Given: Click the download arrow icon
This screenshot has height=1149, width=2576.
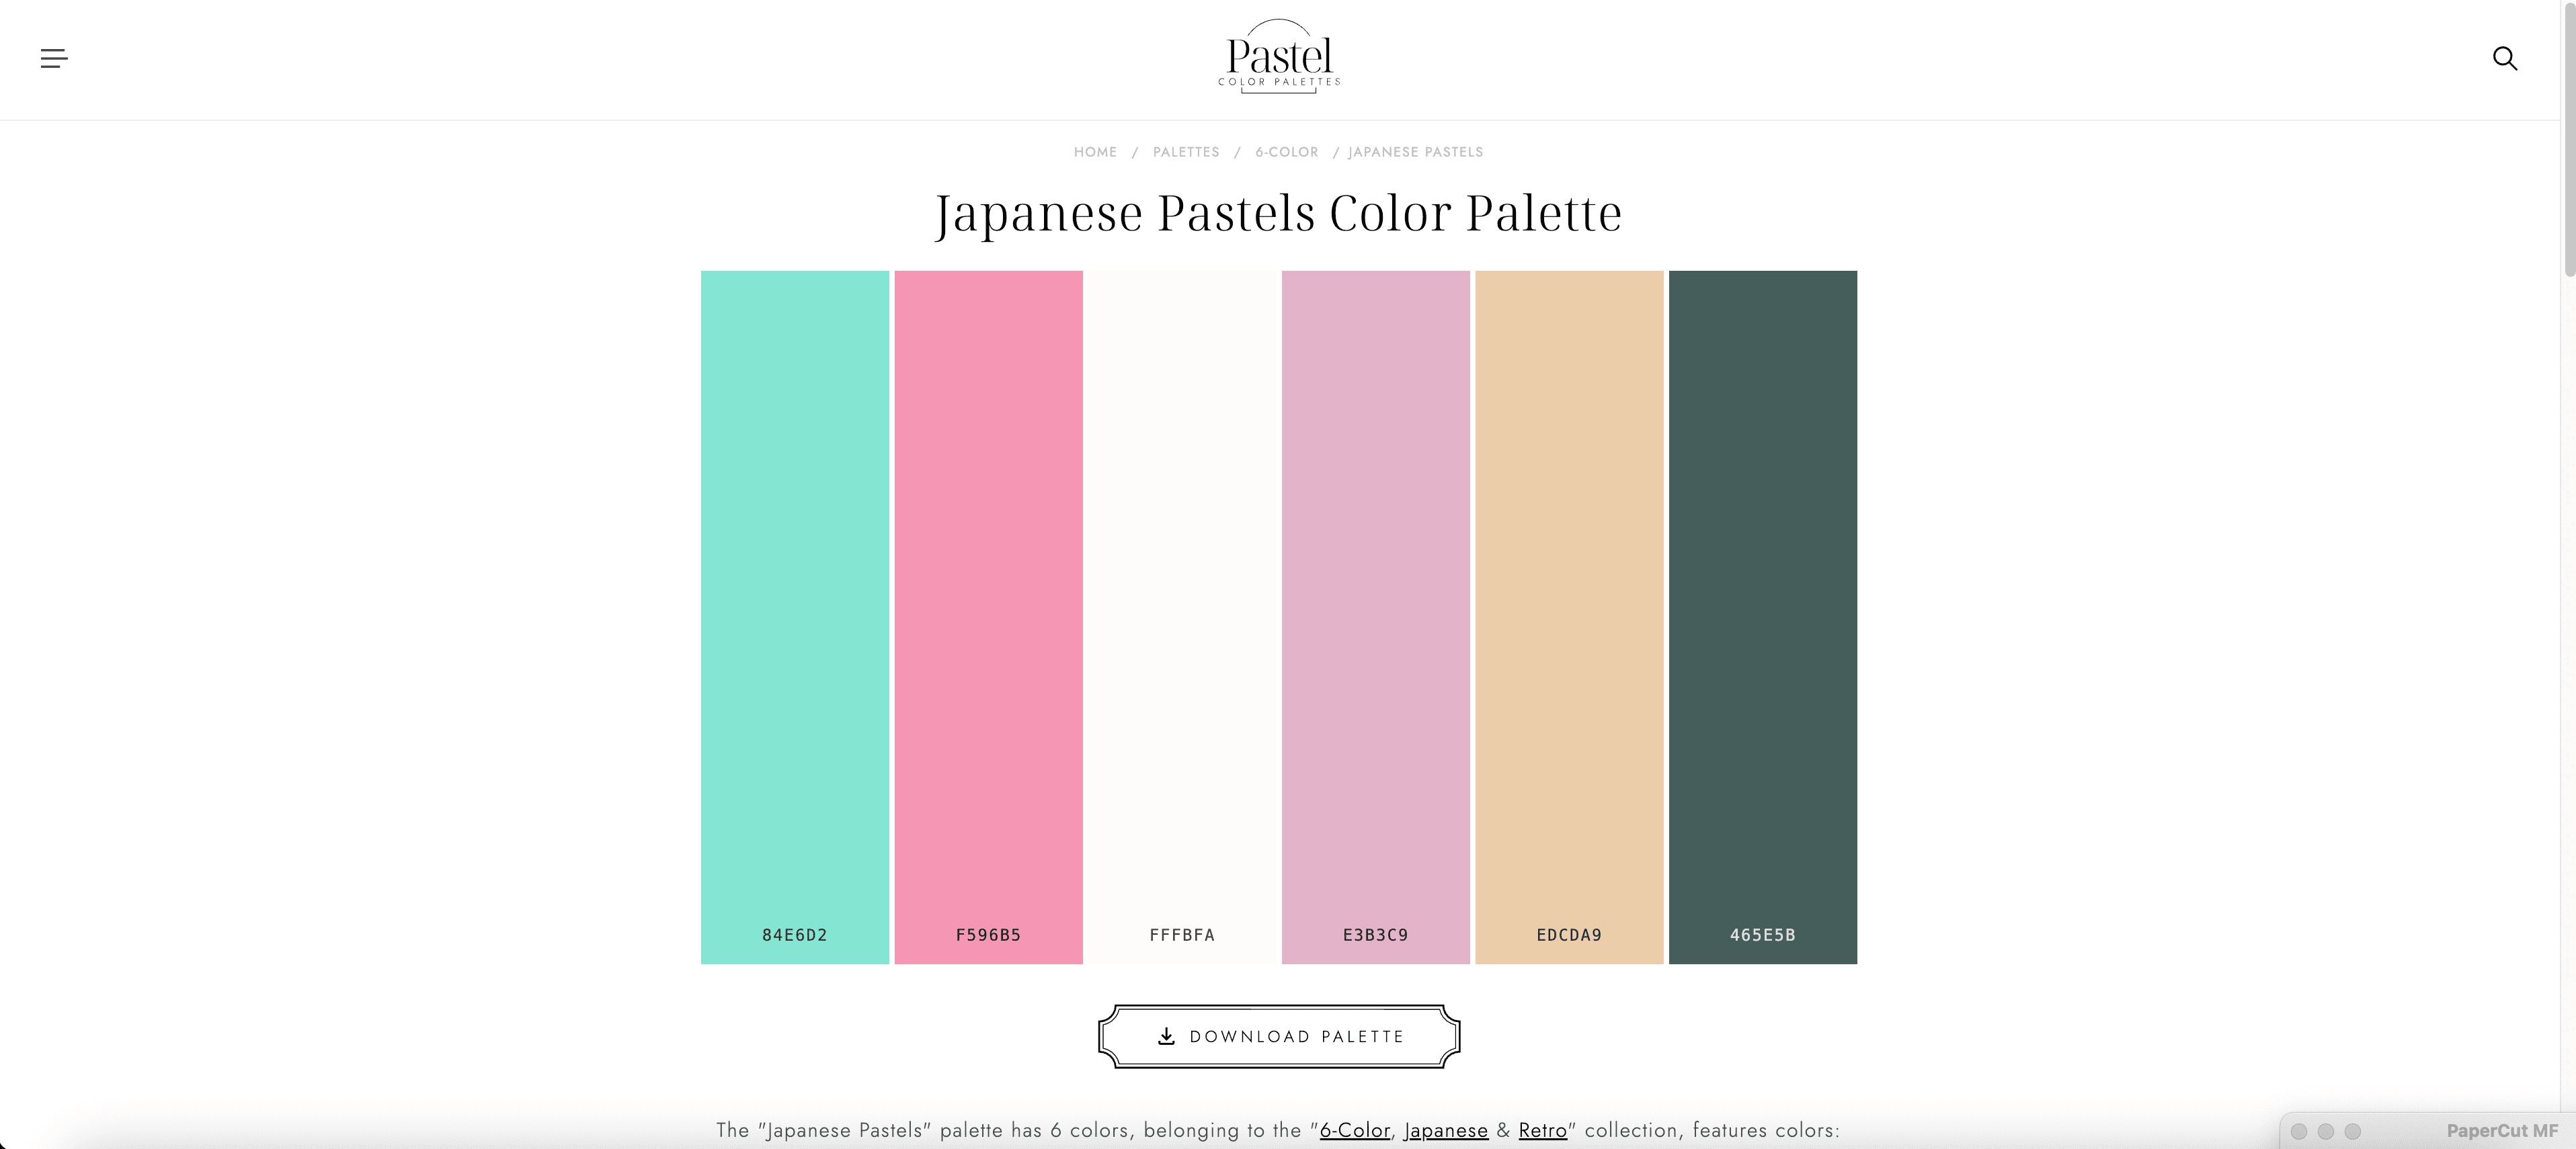Looking at the screenshot, I should point(1166,1036).
